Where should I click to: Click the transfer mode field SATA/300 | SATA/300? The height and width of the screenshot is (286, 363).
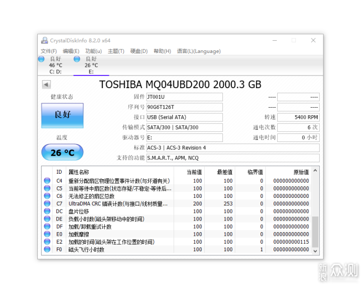pyautogui.click(x=185, y=127)
